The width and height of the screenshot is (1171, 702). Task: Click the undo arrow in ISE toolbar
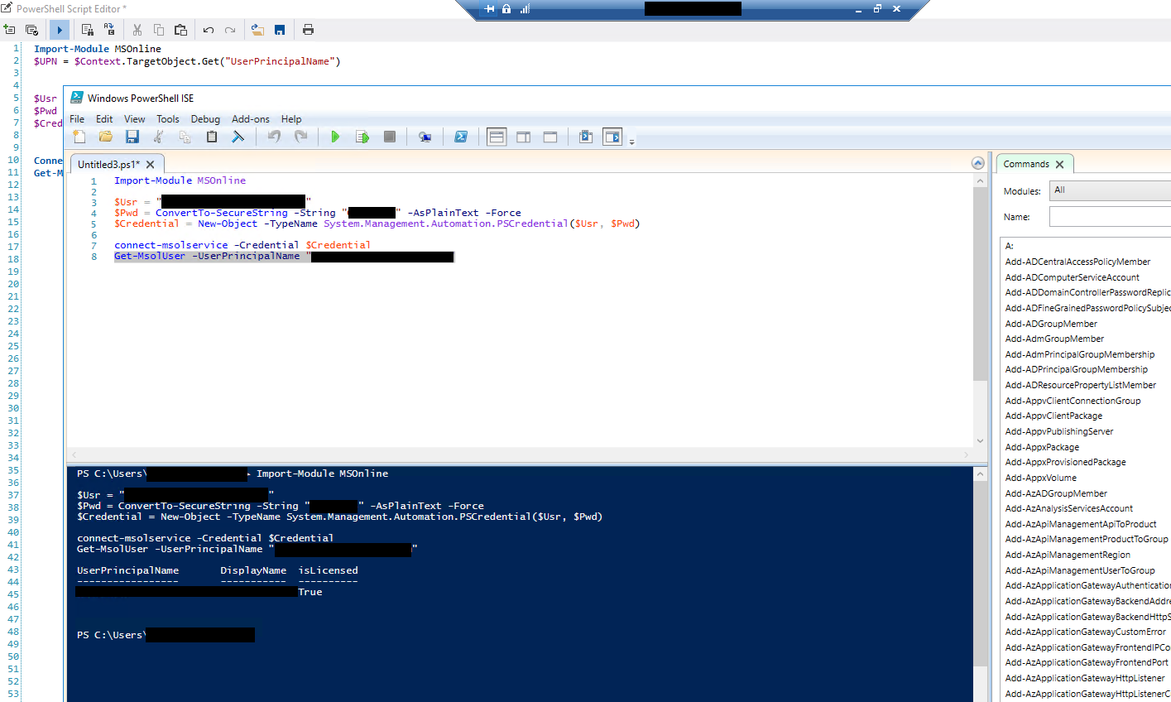click(x=274, y=137)
